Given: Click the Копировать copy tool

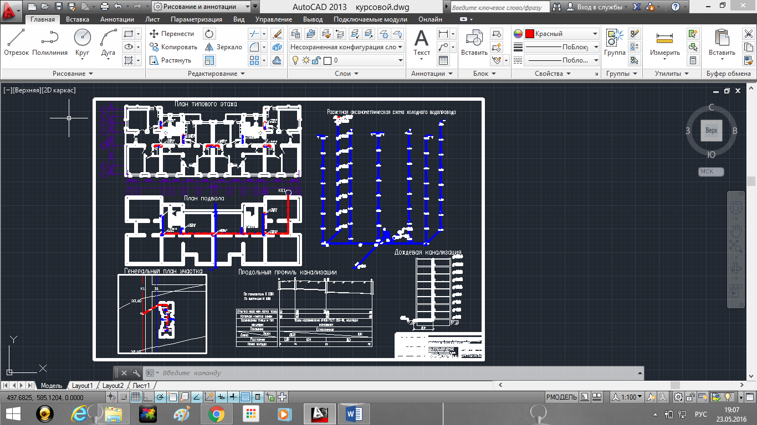Looking at the screenshot, I should click(x=173, y=47).
